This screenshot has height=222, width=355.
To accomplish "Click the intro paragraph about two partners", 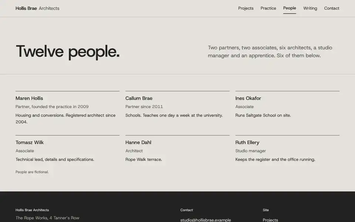I will pos(270,51).
